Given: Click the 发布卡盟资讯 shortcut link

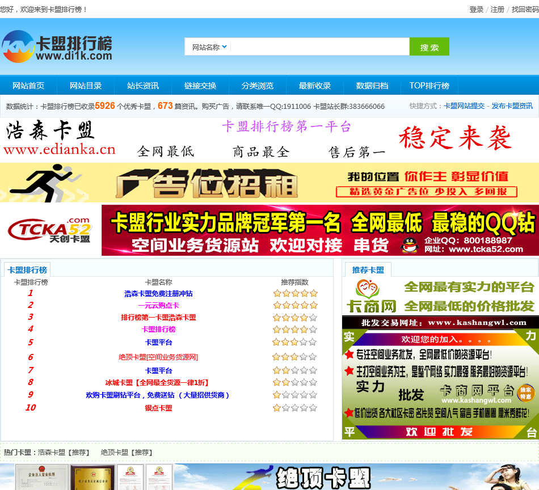Looking at the screenshot, I should pyautogui.click(x=512, y=106).
